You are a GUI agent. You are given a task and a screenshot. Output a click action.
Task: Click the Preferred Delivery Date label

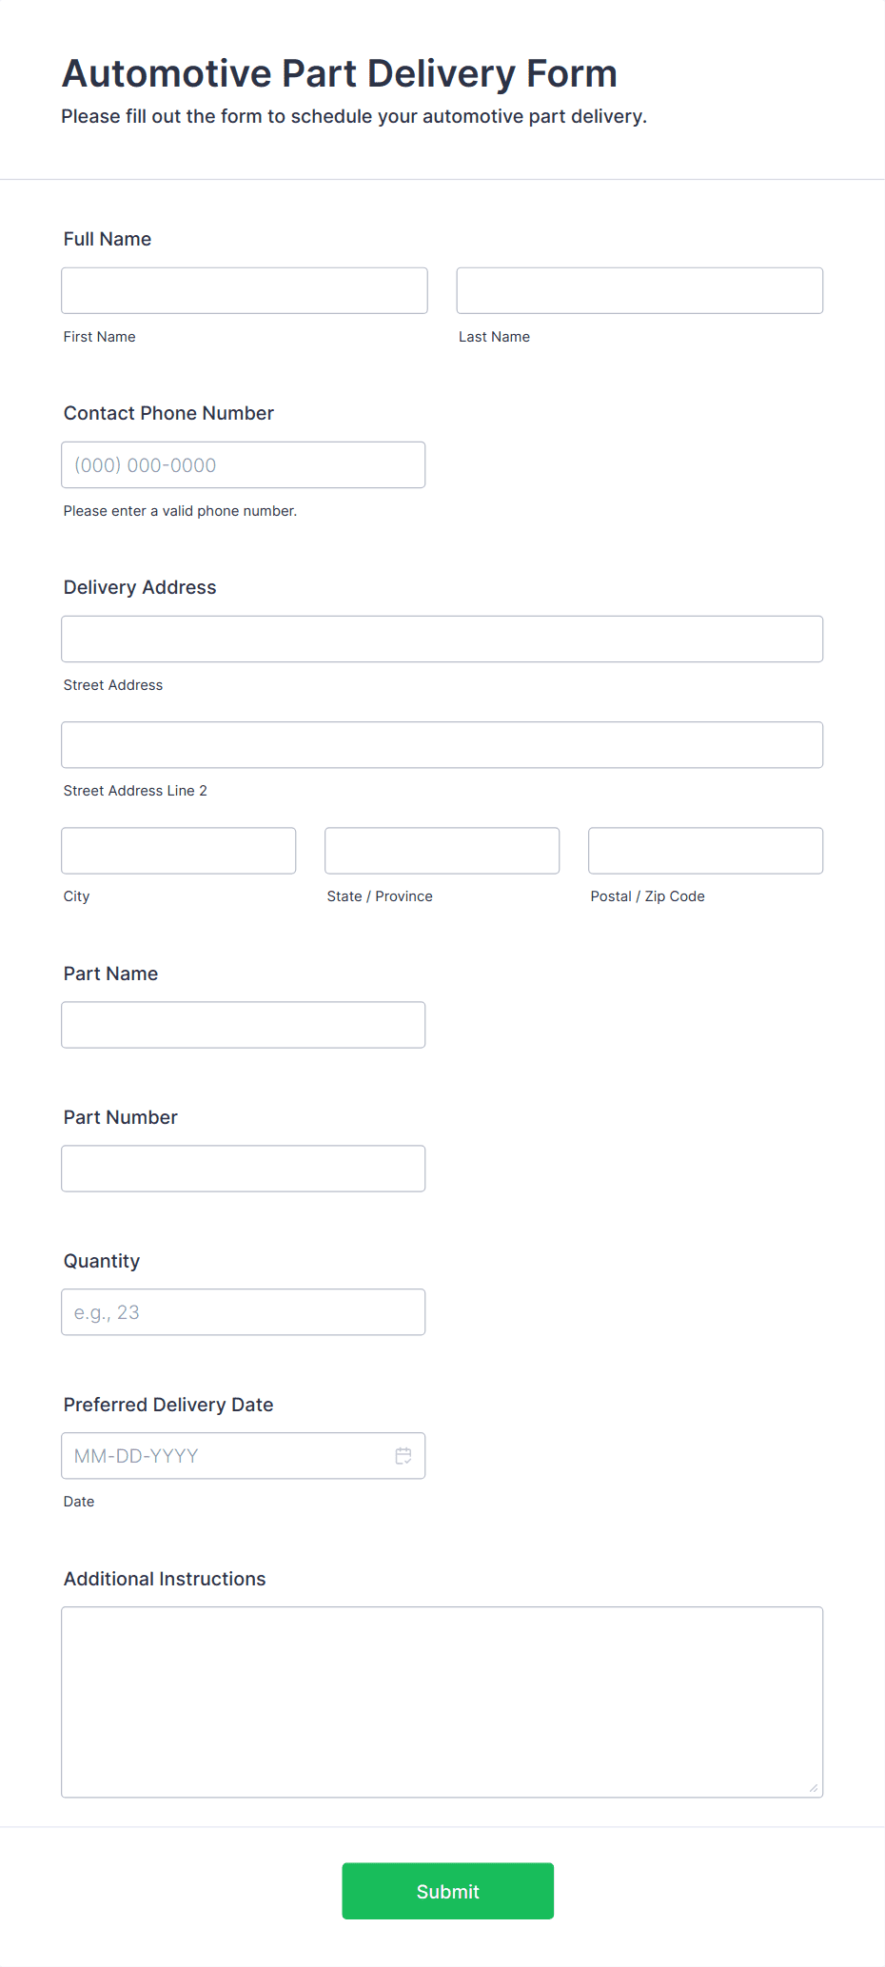[x=168, y=1405]
